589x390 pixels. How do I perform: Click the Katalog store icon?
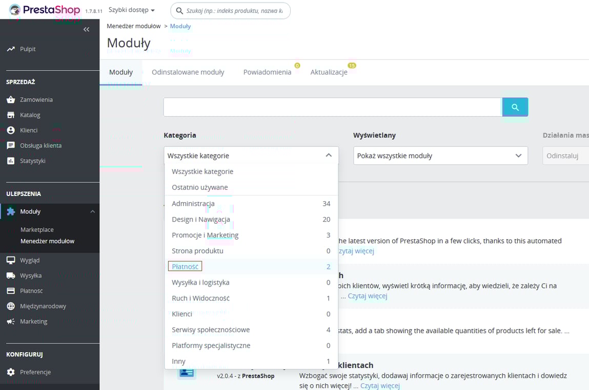pyautogui.click(x=11, y=115)
